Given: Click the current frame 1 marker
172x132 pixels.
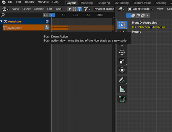Looking at the screenshot, I should (x=52, y=15).
